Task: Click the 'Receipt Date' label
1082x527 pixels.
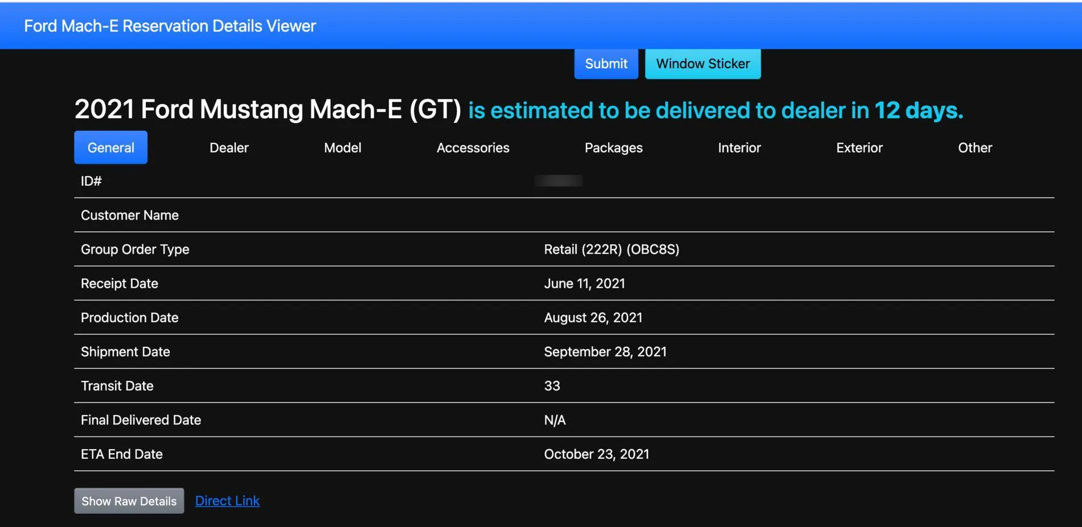Action: pyautogui.click(x=120, y=284)
